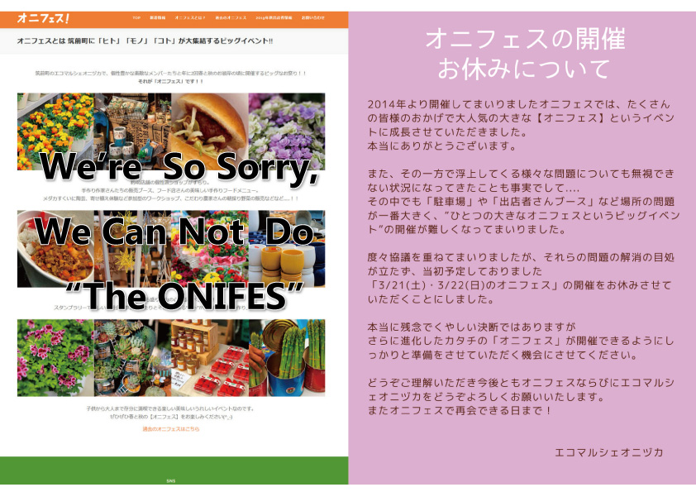
Task: Open the yellow ceramic cups photo
Action: pyautogui.click(x=287, y=249)
